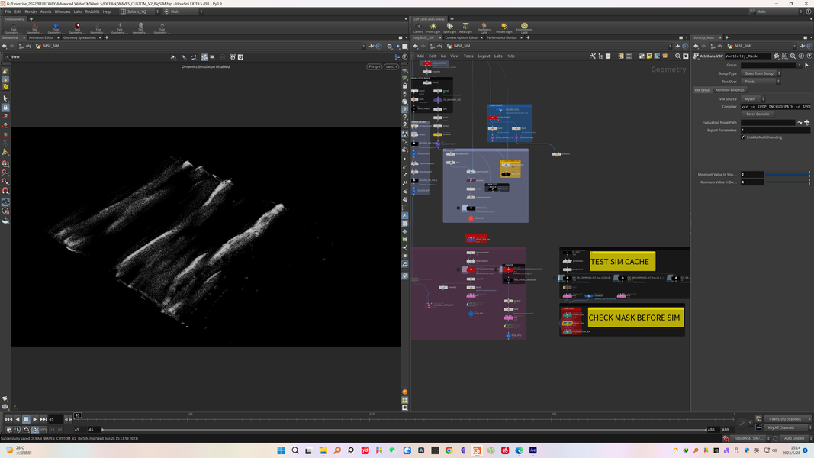Open the Run Over dropdown
Screen dimensions: 814x458
pyautogui.click(x=761, y=82)
